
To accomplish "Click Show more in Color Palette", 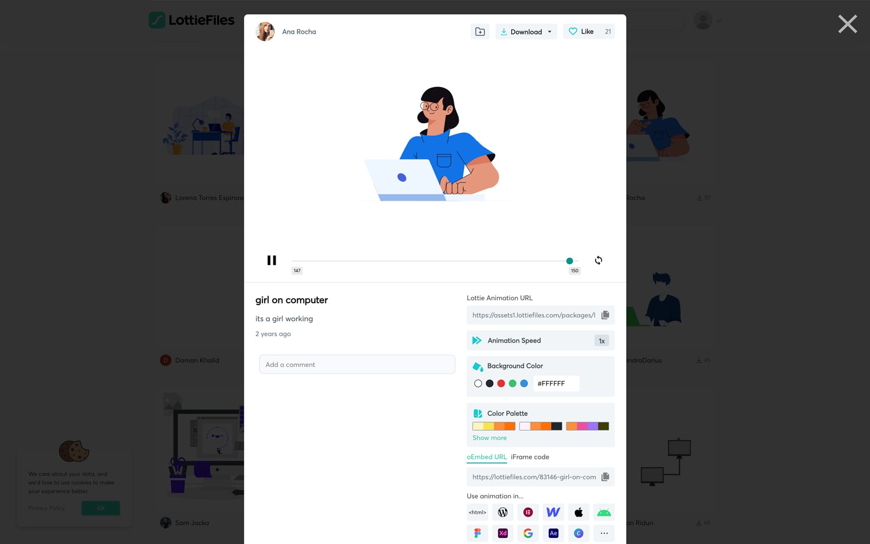I will click(x=488, y=437).
